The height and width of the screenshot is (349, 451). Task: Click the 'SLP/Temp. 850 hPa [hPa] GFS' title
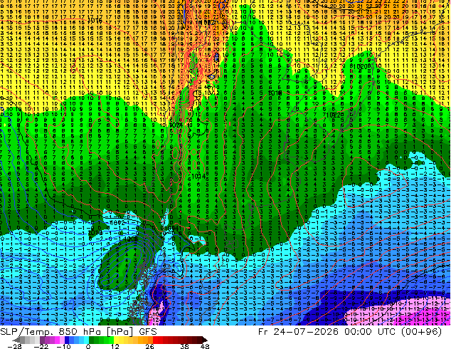pyautogui.click(x=78, y=332)
